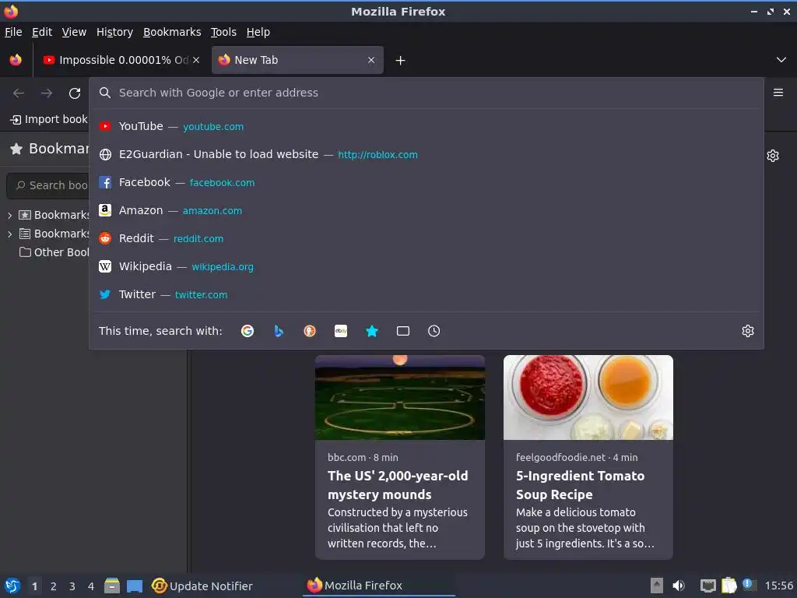Select Bing one-off search icon
The image size is (797, 598).
[279, 331]
